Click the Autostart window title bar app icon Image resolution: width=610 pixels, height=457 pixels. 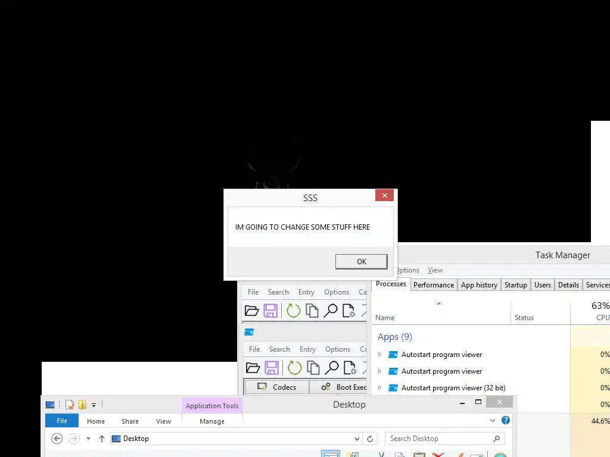coord(249,332)
